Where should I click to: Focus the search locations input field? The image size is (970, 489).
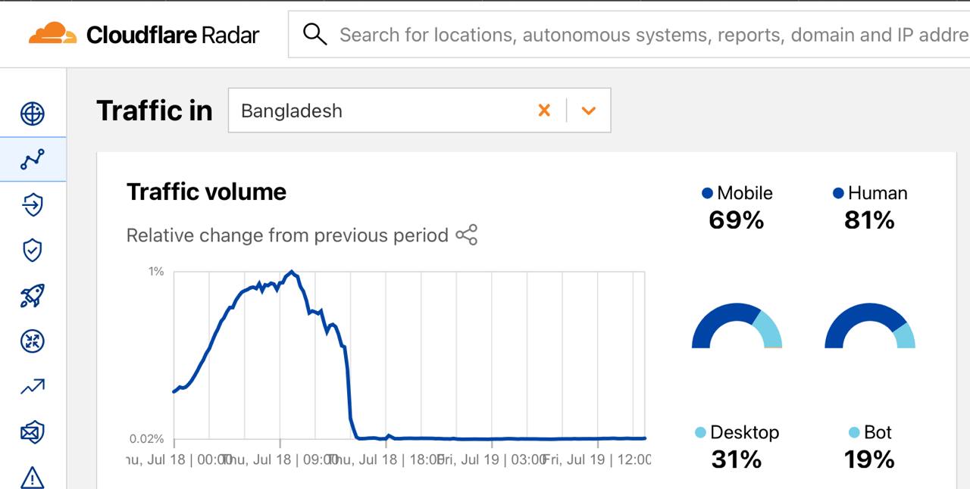click(652, 35)
